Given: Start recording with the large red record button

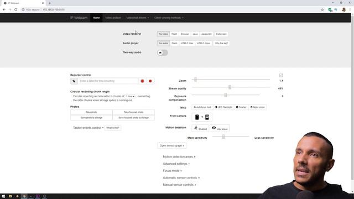Looking at the screenshot, I should (142, 81).
